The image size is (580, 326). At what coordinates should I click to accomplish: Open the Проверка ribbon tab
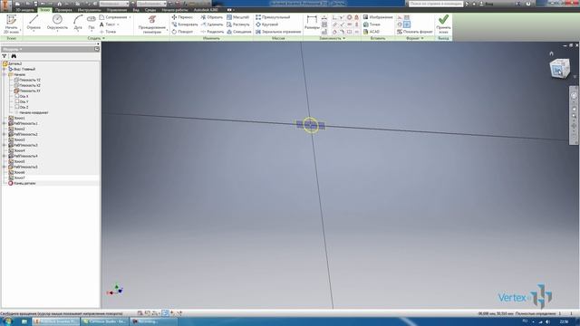63,10
